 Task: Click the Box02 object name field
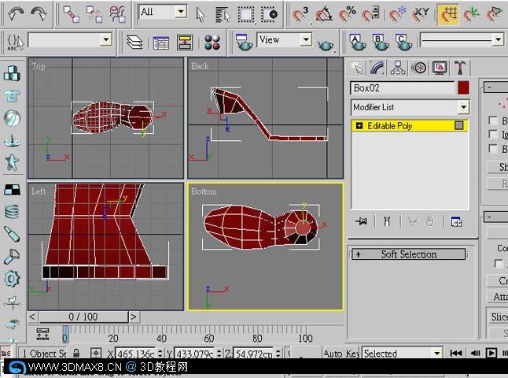[403, 88]
